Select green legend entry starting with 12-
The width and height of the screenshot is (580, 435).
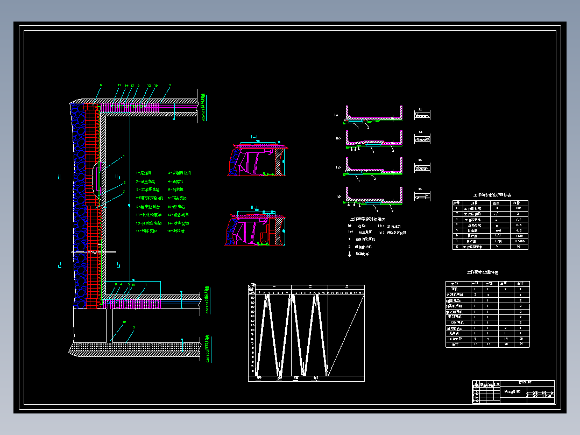(x=178, y=215)
